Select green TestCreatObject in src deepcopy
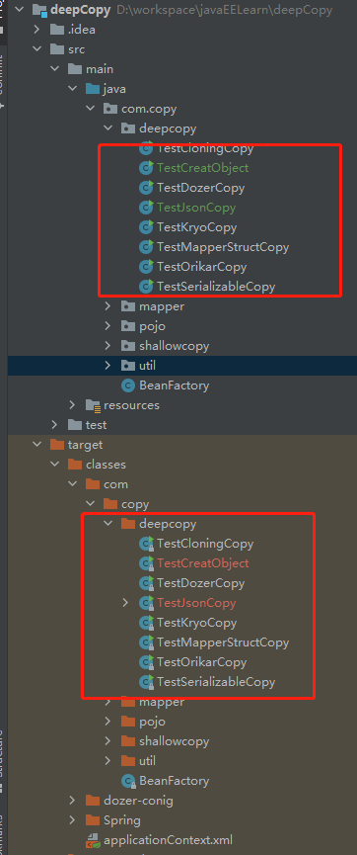The image size is (357, 855). point(202,167)
